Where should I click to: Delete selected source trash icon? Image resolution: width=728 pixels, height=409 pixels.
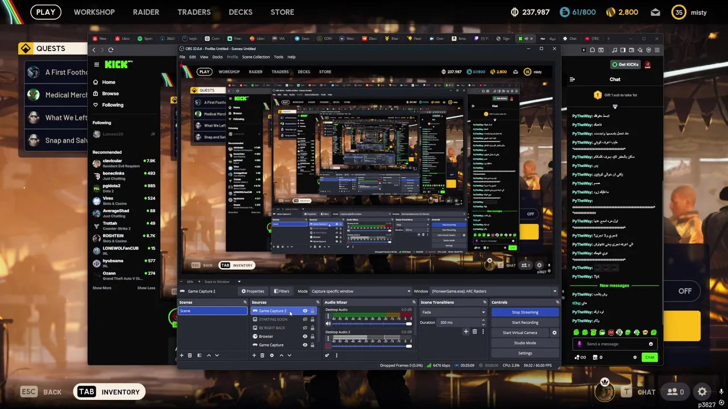click(x=262, y=355)
